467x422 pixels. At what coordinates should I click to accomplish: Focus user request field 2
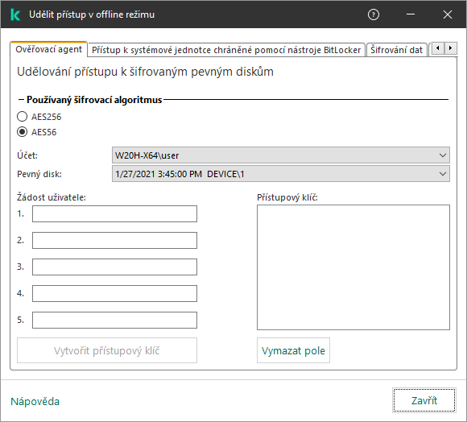pyautogui.click(x=114, y=240)
